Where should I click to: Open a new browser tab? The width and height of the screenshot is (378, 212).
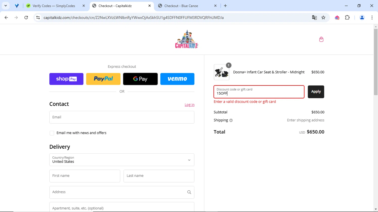point(225,6)
